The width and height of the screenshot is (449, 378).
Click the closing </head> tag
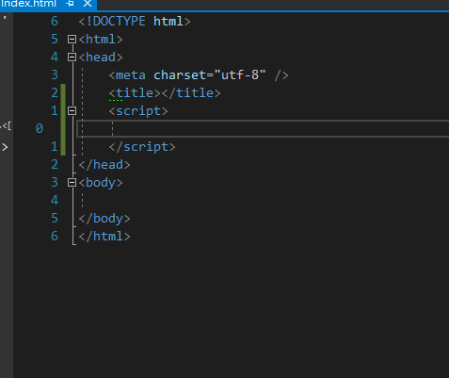(x=104, y=165)
